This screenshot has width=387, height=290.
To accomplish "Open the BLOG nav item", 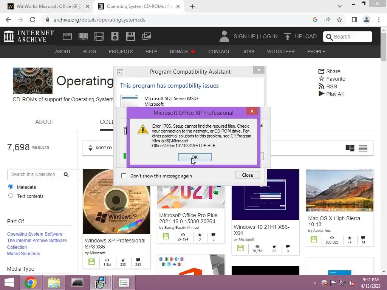I will click(90, 51).
